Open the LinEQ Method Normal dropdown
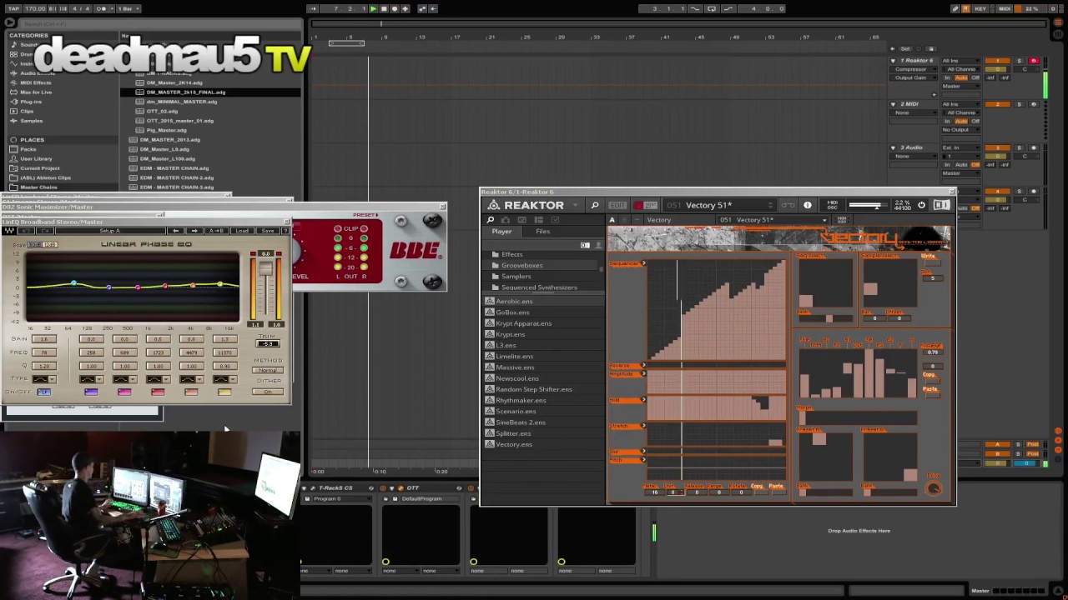 [x=268, y=370]
